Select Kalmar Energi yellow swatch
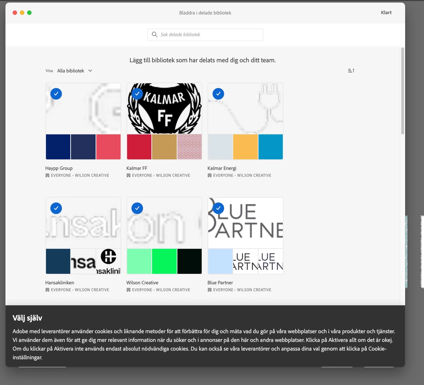 [x=245, y=147]
